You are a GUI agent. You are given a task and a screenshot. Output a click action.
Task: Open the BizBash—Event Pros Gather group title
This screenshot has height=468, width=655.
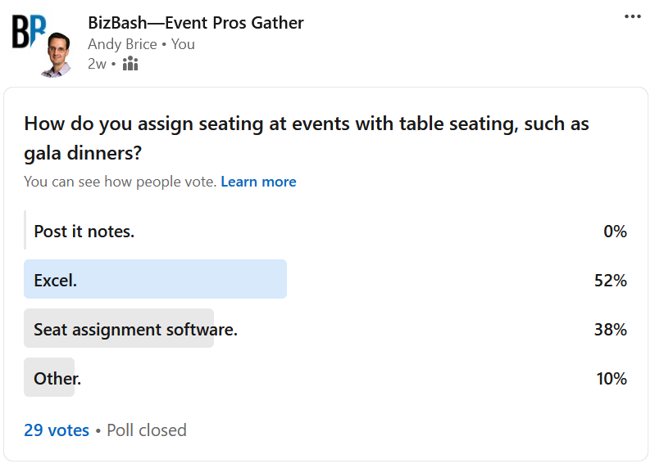click(x=195, y=23)
